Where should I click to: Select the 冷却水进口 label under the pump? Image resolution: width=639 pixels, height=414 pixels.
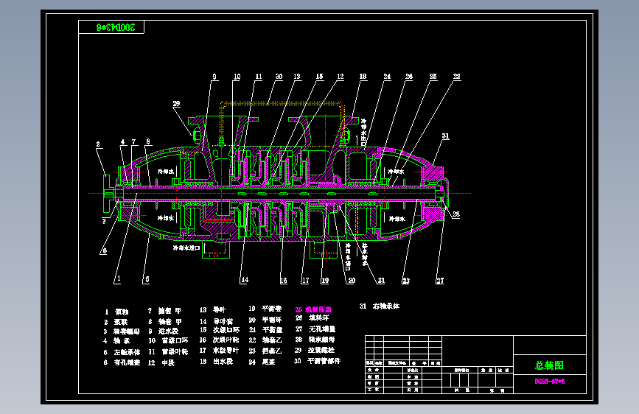(x=186, y=248)
